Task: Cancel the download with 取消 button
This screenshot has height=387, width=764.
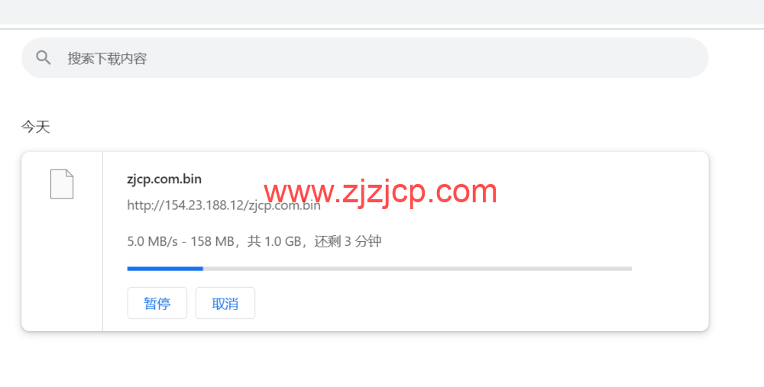Action: [225, 303]
